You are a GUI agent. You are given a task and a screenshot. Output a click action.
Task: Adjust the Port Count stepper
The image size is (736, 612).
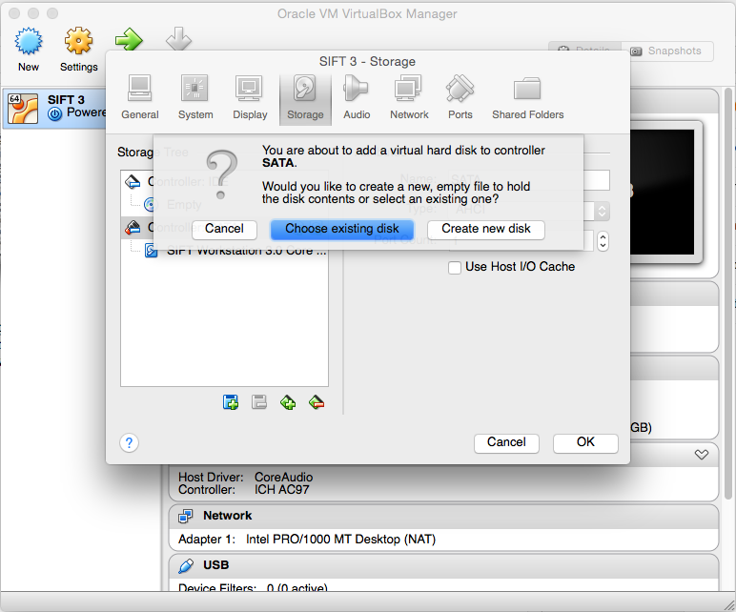coord(603,241)
